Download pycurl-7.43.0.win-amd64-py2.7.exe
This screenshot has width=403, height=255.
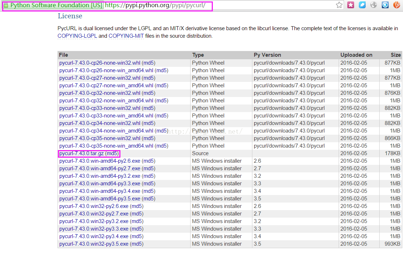click(100, 168)
